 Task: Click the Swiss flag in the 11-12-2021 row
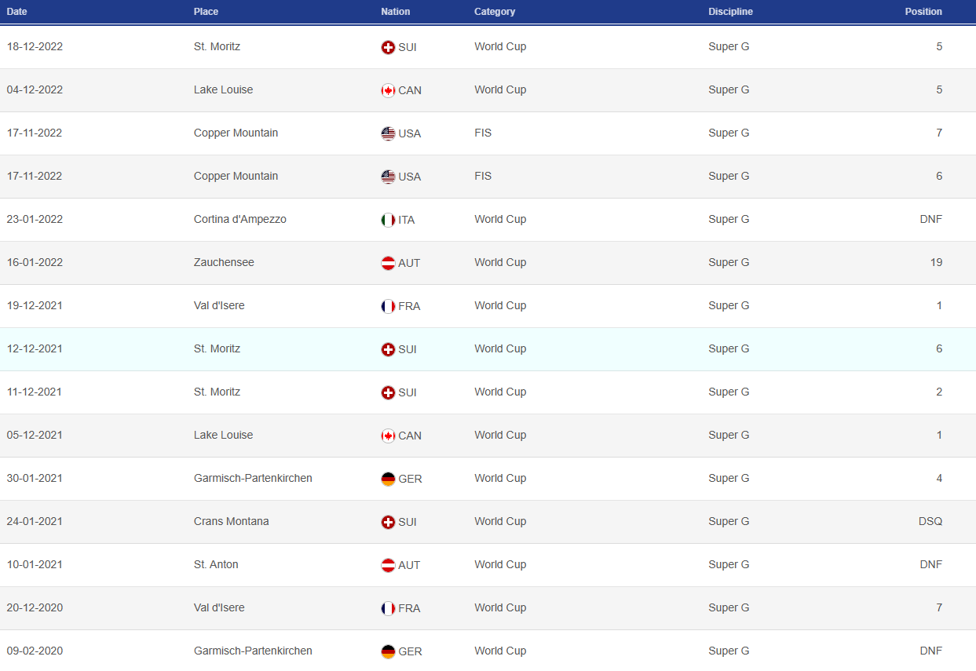coord(388,392)
